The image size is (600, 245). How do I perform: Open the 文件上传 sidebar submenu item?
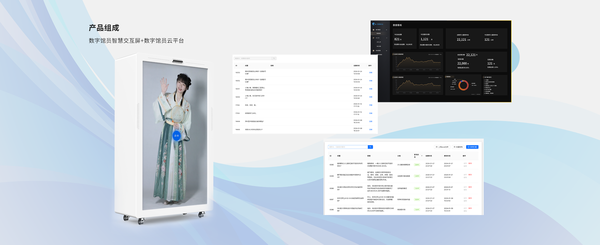pyautogui.click(x=379, y=42)
